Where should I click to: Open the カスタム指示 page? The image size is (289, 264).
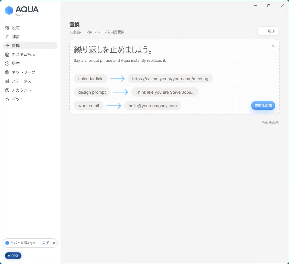(x=30, y=55)
